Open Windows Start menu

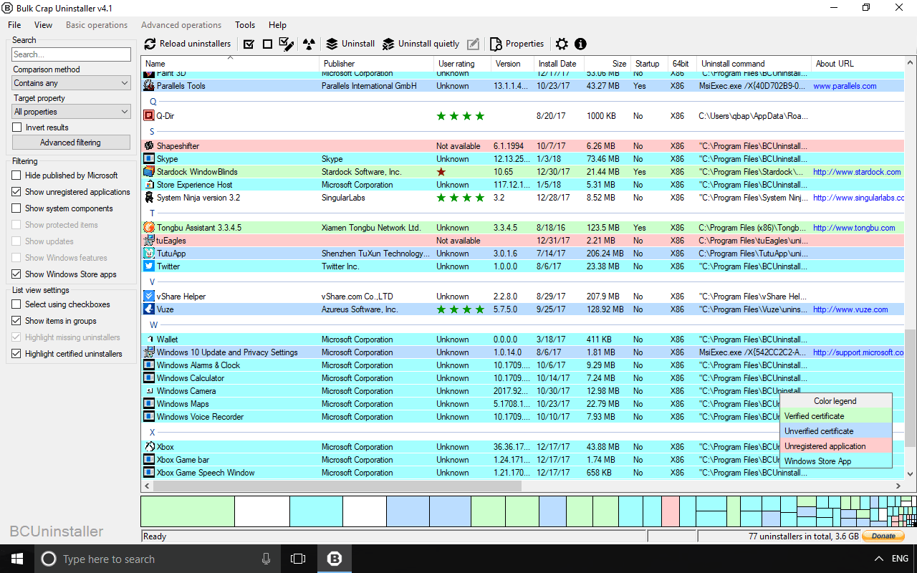17,559
